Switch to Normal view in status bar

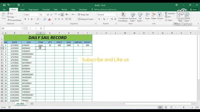point(160,107)
